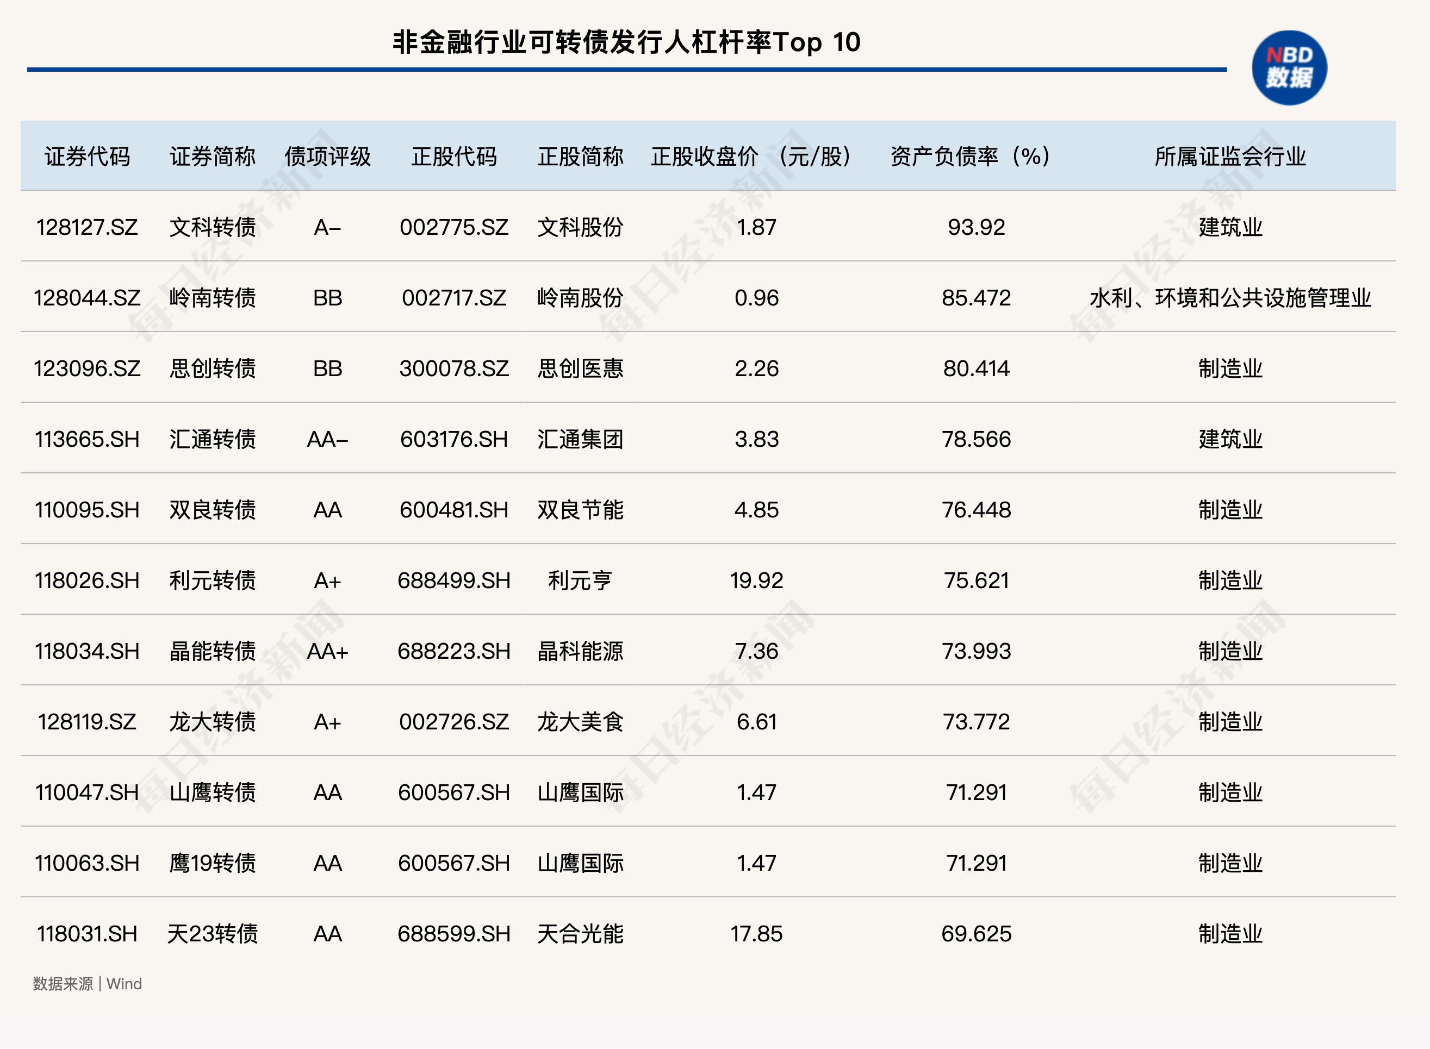Screen dimensions: 1430x1049
Task: Click 鹰19转债 bond name
Action: pos(212,864)
